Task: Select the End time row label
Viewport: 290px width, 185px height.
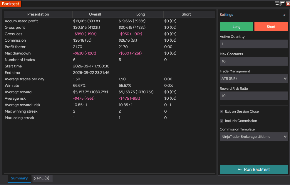Action: pyautogui.click(x=12, y=72)
